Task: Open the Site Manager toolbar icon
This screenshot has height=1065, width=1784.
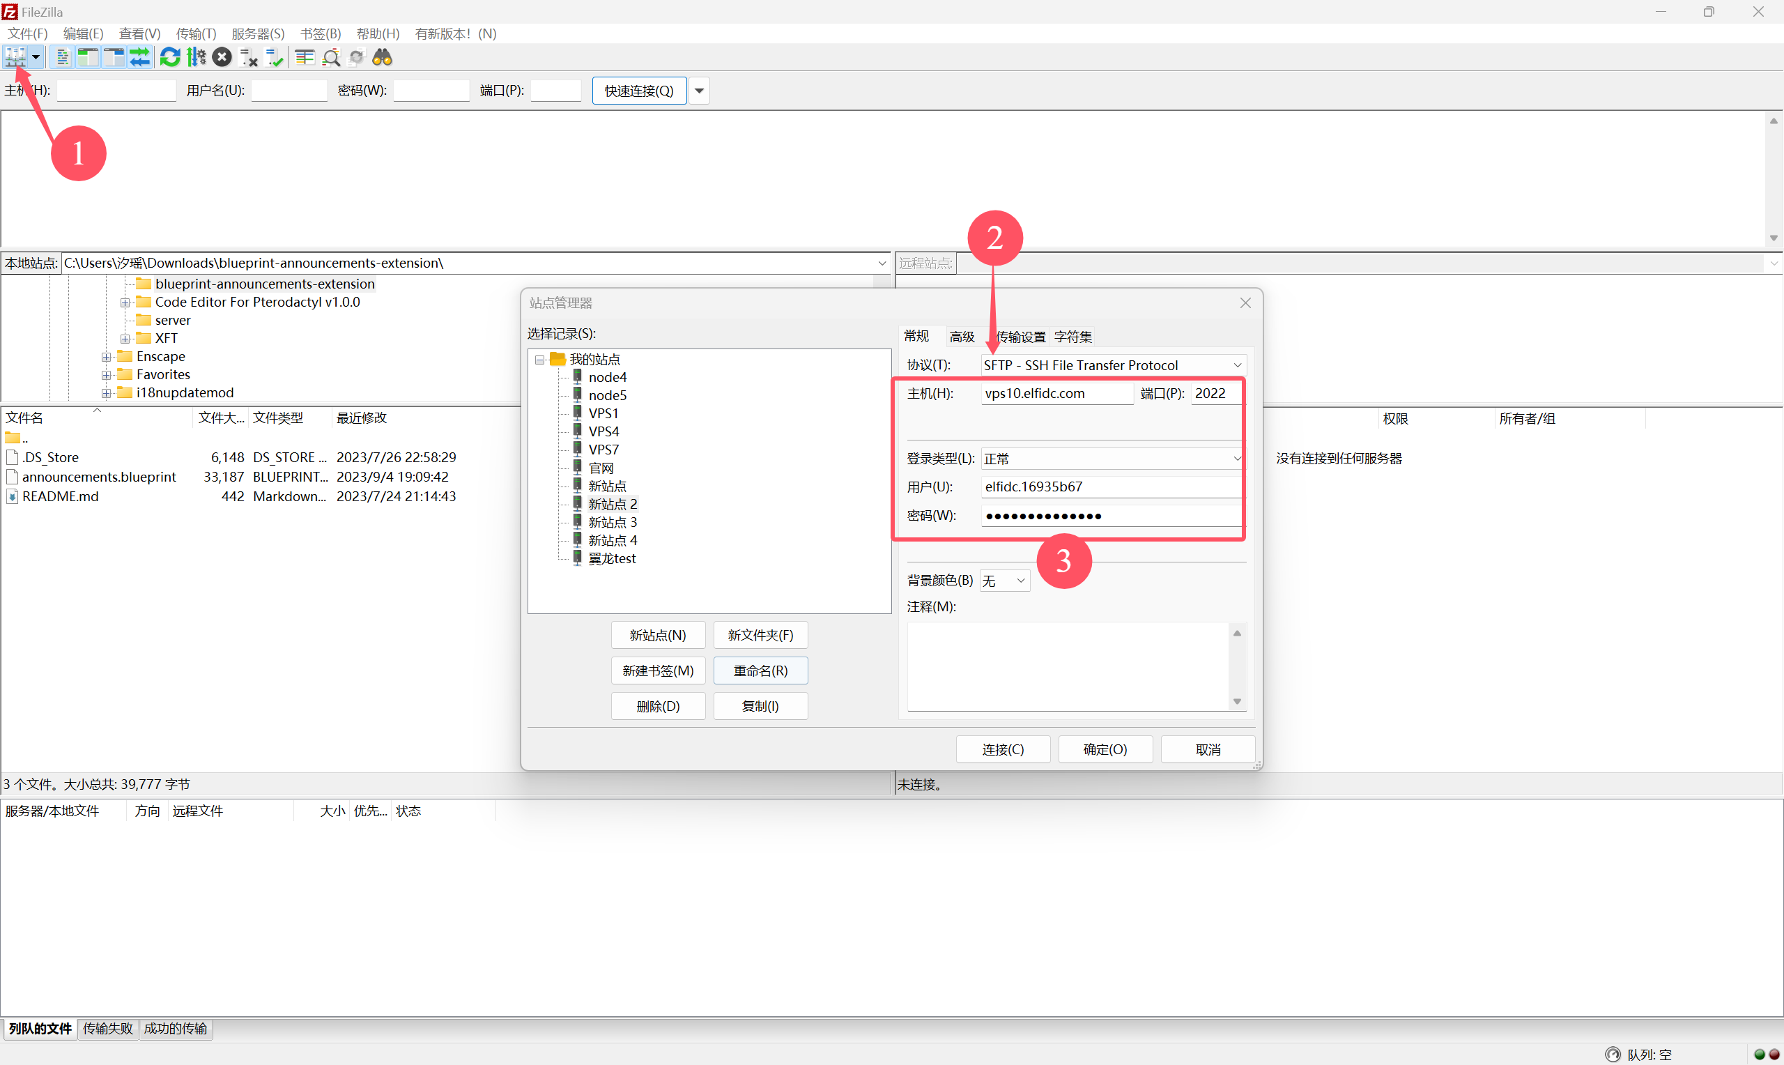Action: click(15, 57)
